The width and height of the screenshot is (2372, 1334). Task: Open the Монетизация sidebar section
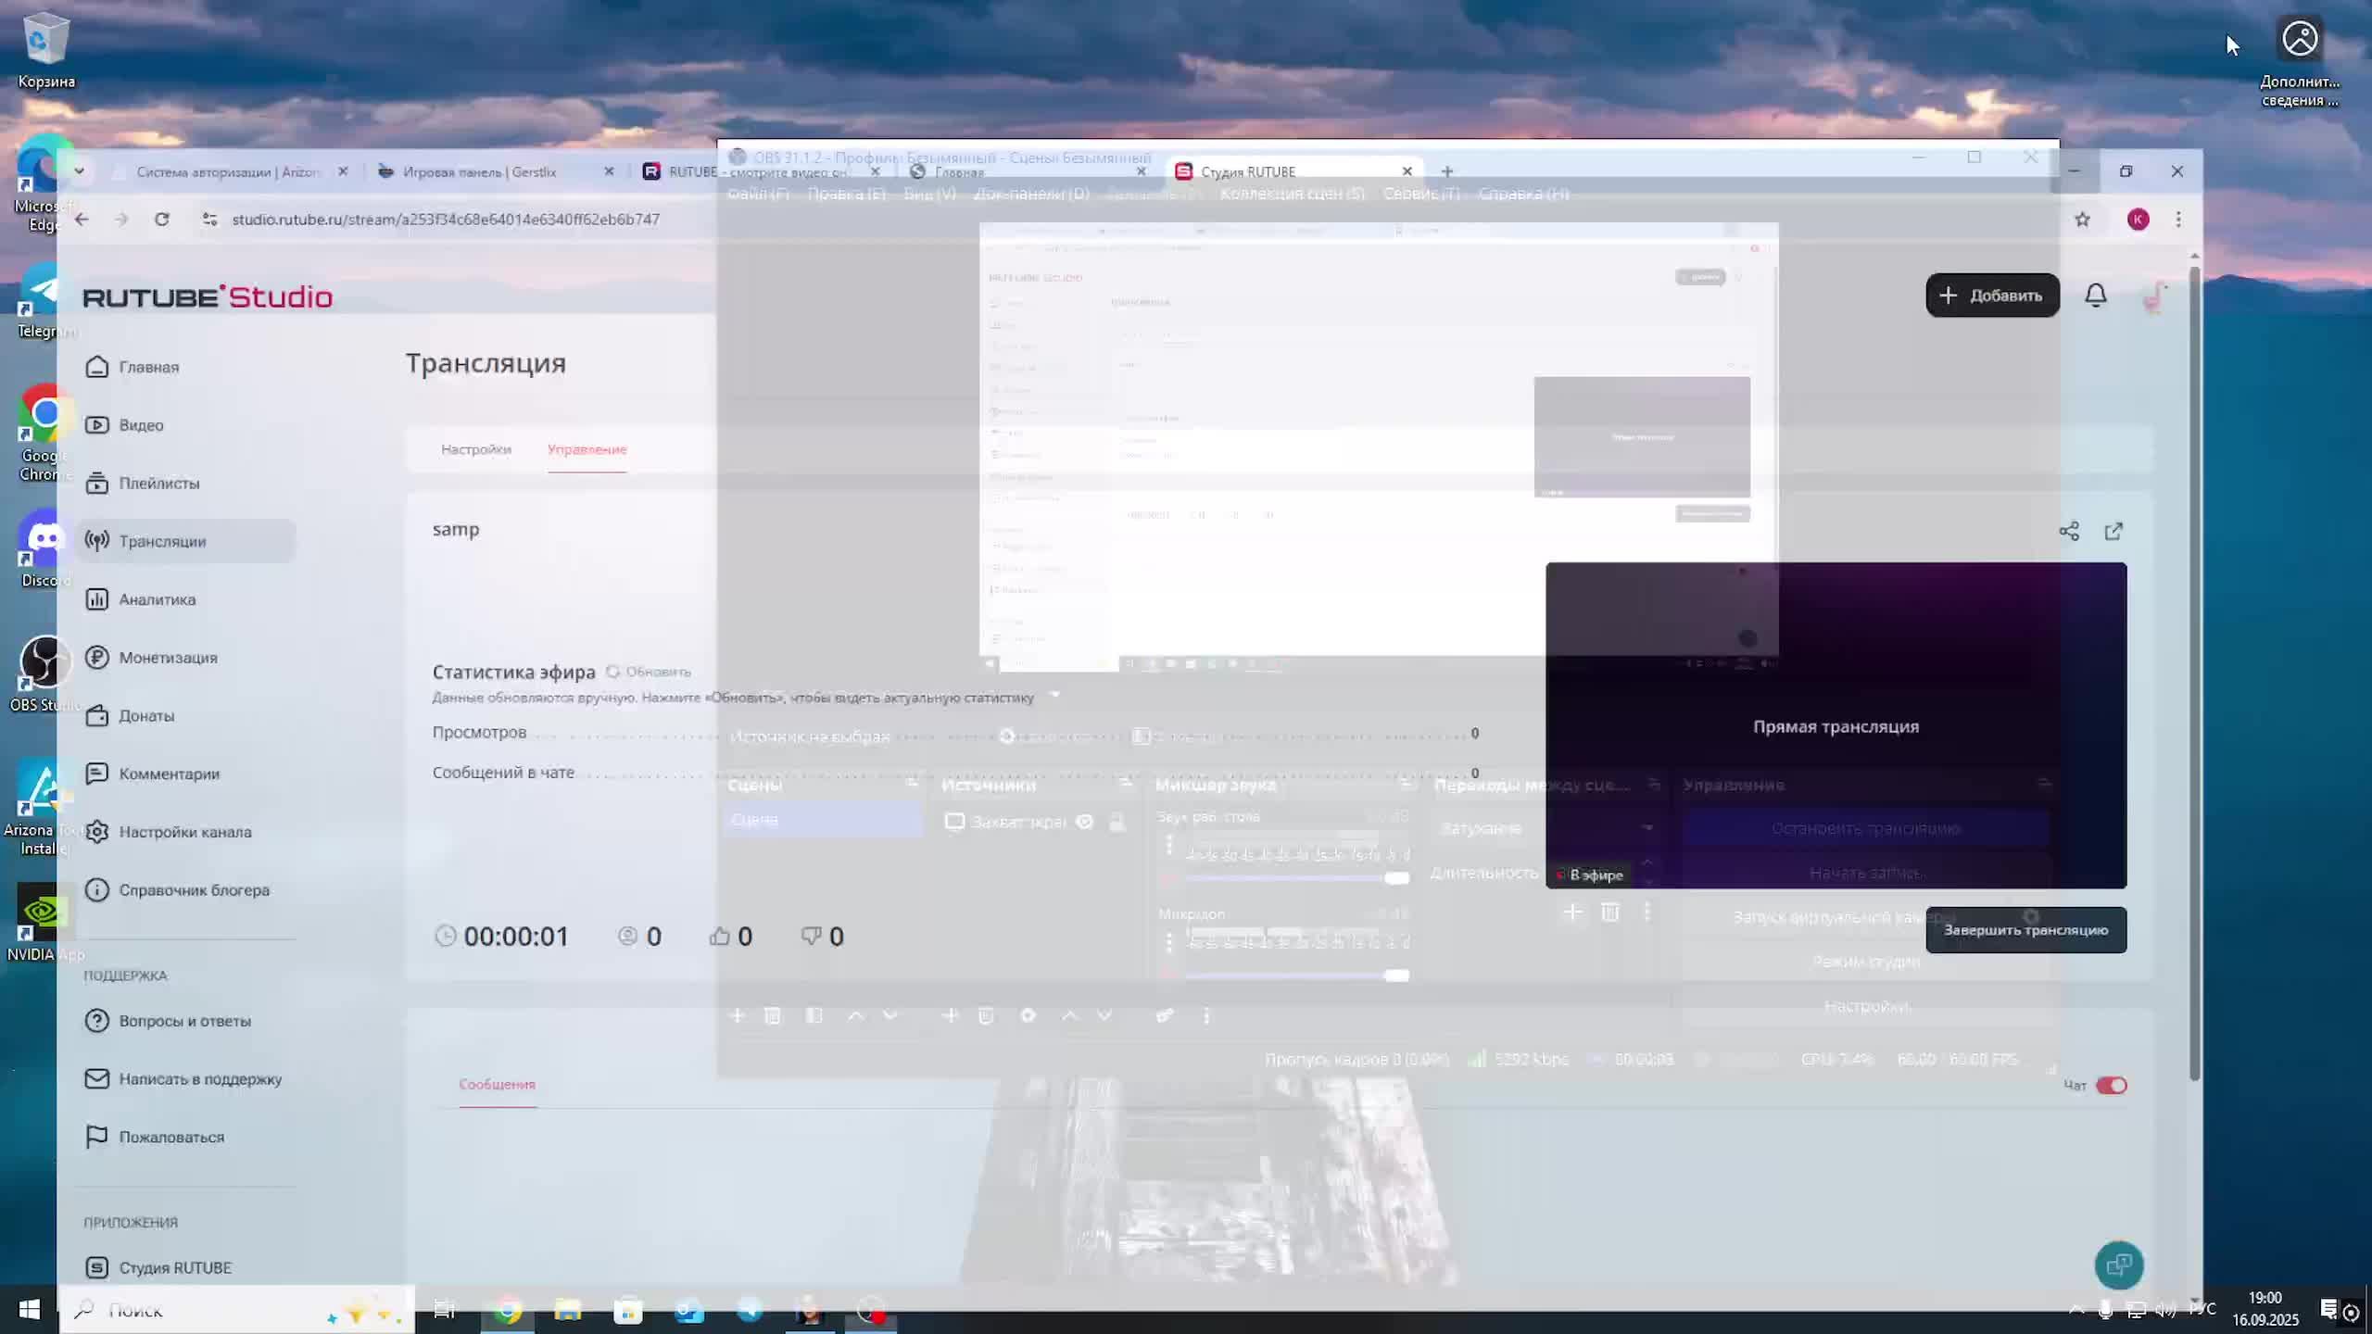point(168,658)
